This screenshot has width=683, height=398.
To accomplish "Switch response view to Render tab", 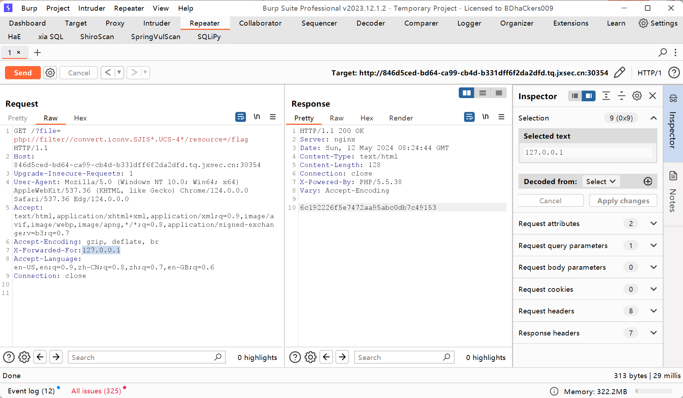I will tap(401, 118).
